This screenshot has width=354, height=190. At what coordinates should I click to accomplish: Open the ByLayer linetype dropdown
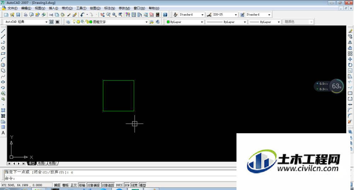(245, 22)
